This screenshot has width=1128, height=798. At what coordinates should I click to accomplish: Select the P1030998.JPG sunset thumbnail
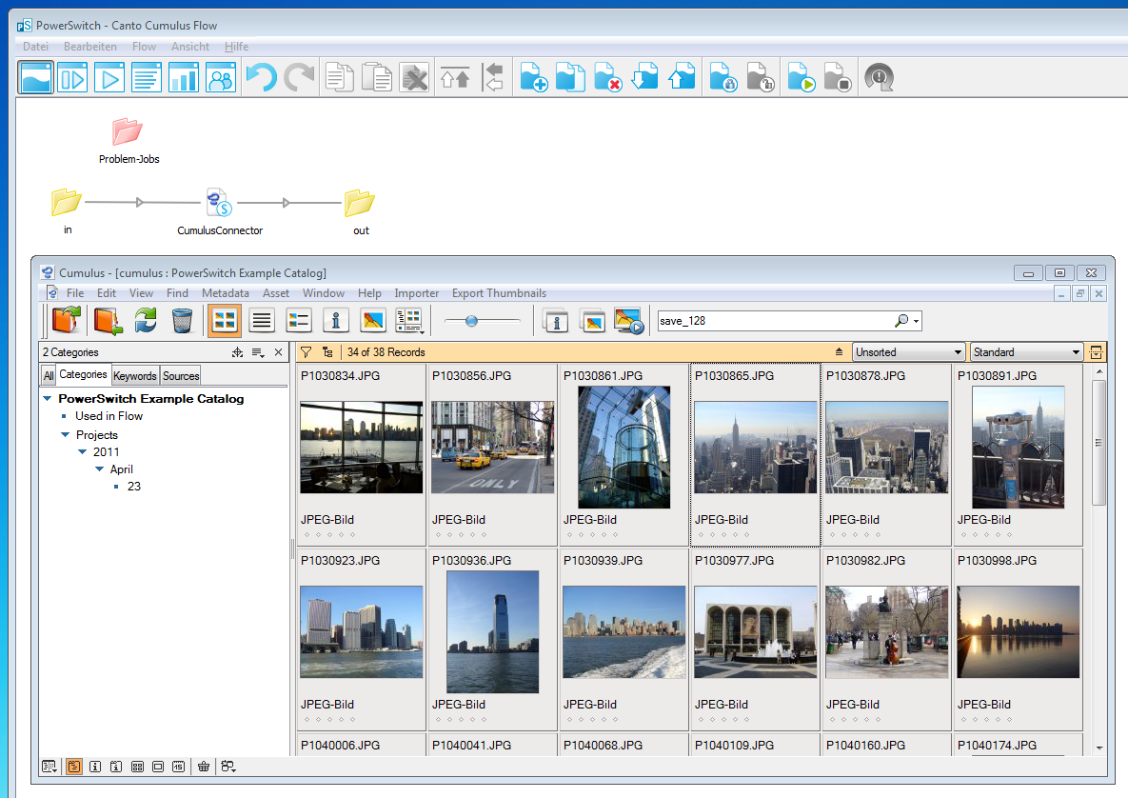click(1019, 631)
